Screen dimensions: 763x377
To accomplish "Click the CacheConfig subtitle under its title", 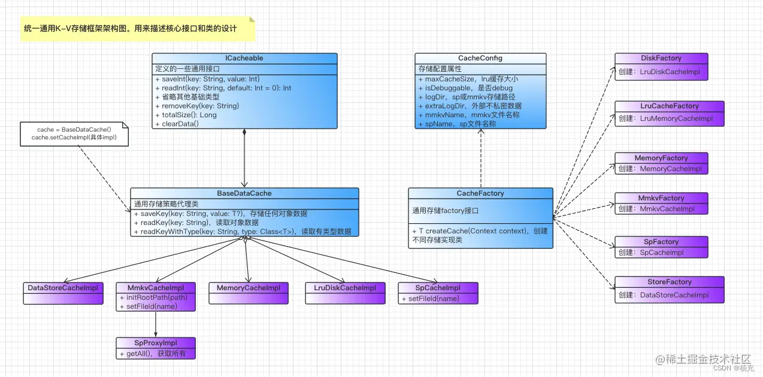I will [x=440, y=69].
